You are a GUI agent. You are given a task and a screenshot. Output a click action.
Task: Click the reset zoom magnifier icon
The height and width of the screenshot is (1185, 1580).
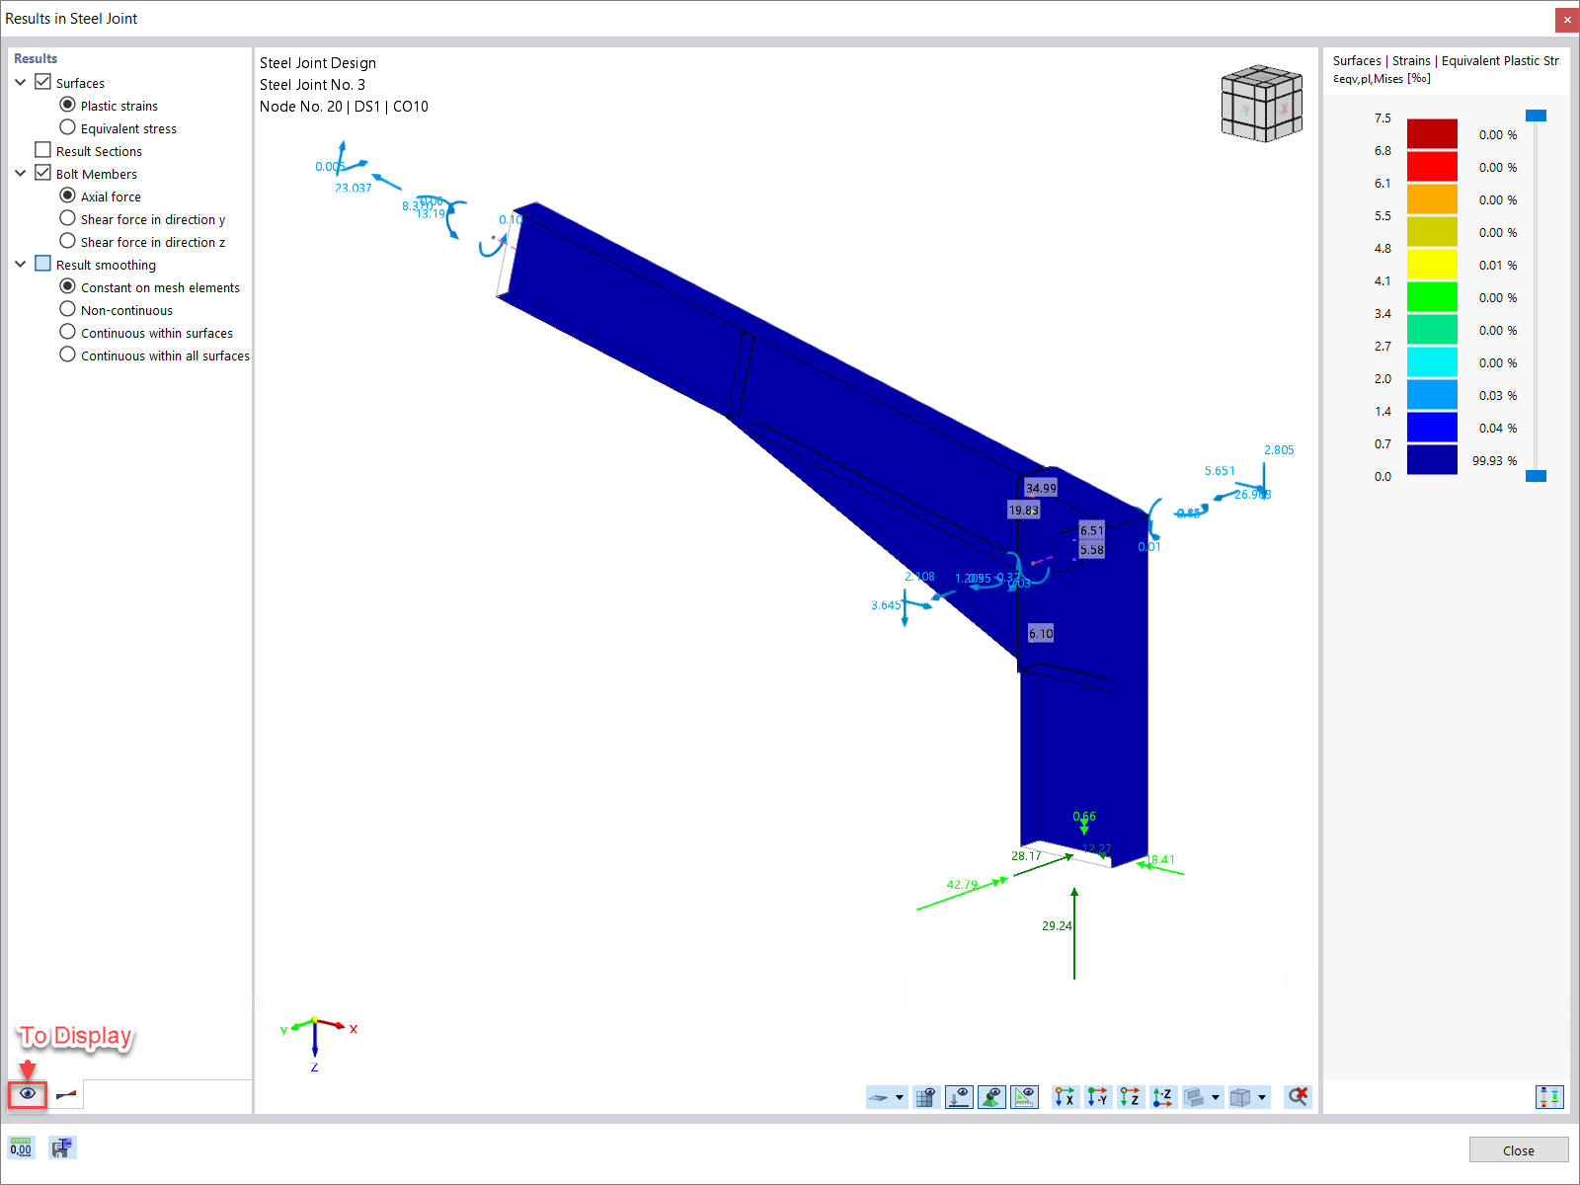tap(1298, 1097)
